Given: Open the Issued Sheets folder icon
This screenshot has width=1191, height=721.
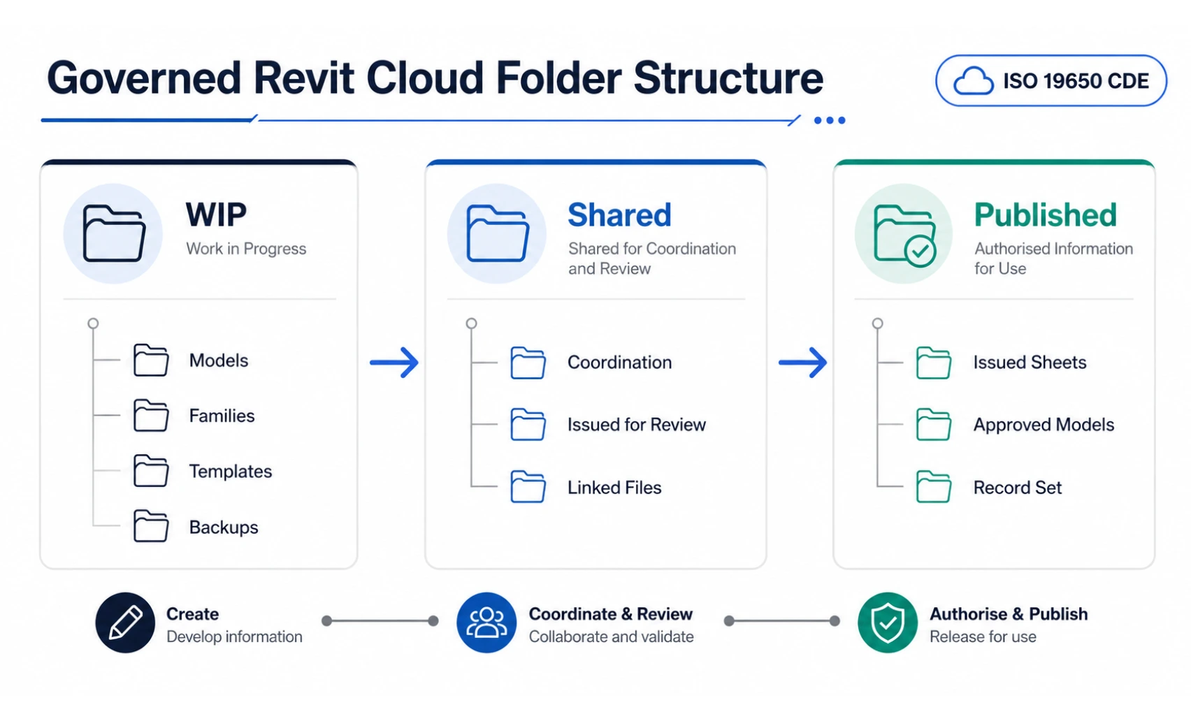Looking at the screenshot, I should [933, 363].
